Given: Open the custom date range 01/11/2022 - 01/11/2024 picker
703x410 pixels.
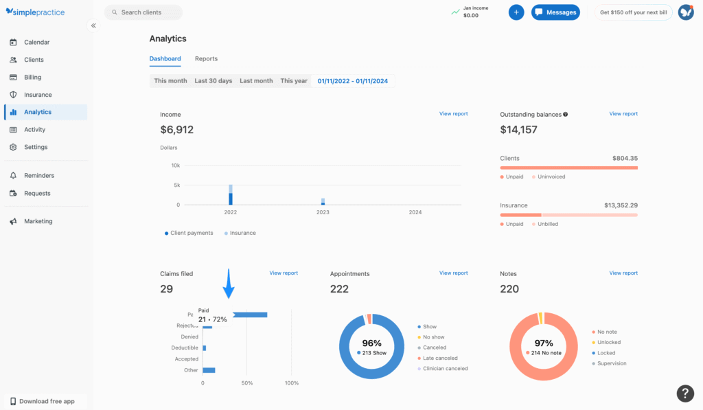Looking at the screenshot, I should (353, 80).
